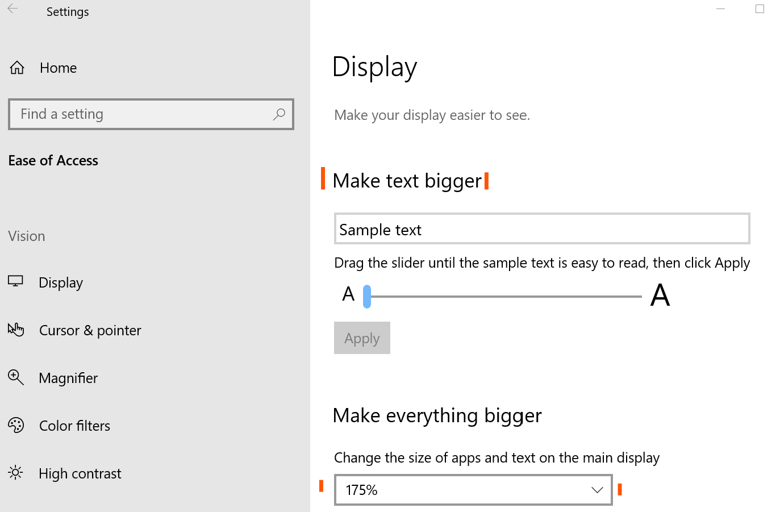Open Magnifier using its magnifying glass icon
The width and height of the screenshot is (780, 512).
click(x=15, y=377)
